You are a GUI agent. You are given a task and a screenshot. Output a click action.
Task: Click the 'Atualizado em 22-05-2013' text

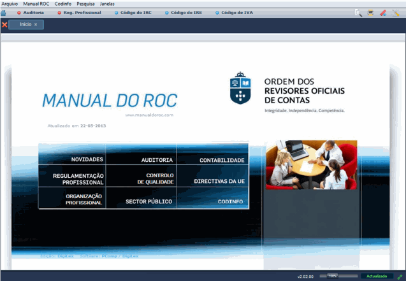point(76,126)
